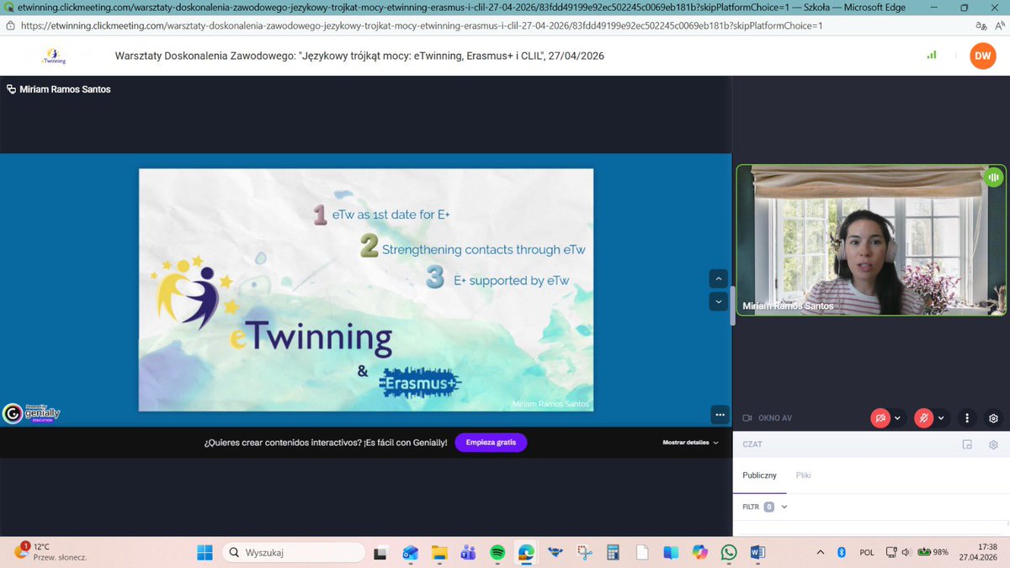The image size is (1010, 568).
Task: Open Outlook from the taskbar
Action: [x=410, y=553]
